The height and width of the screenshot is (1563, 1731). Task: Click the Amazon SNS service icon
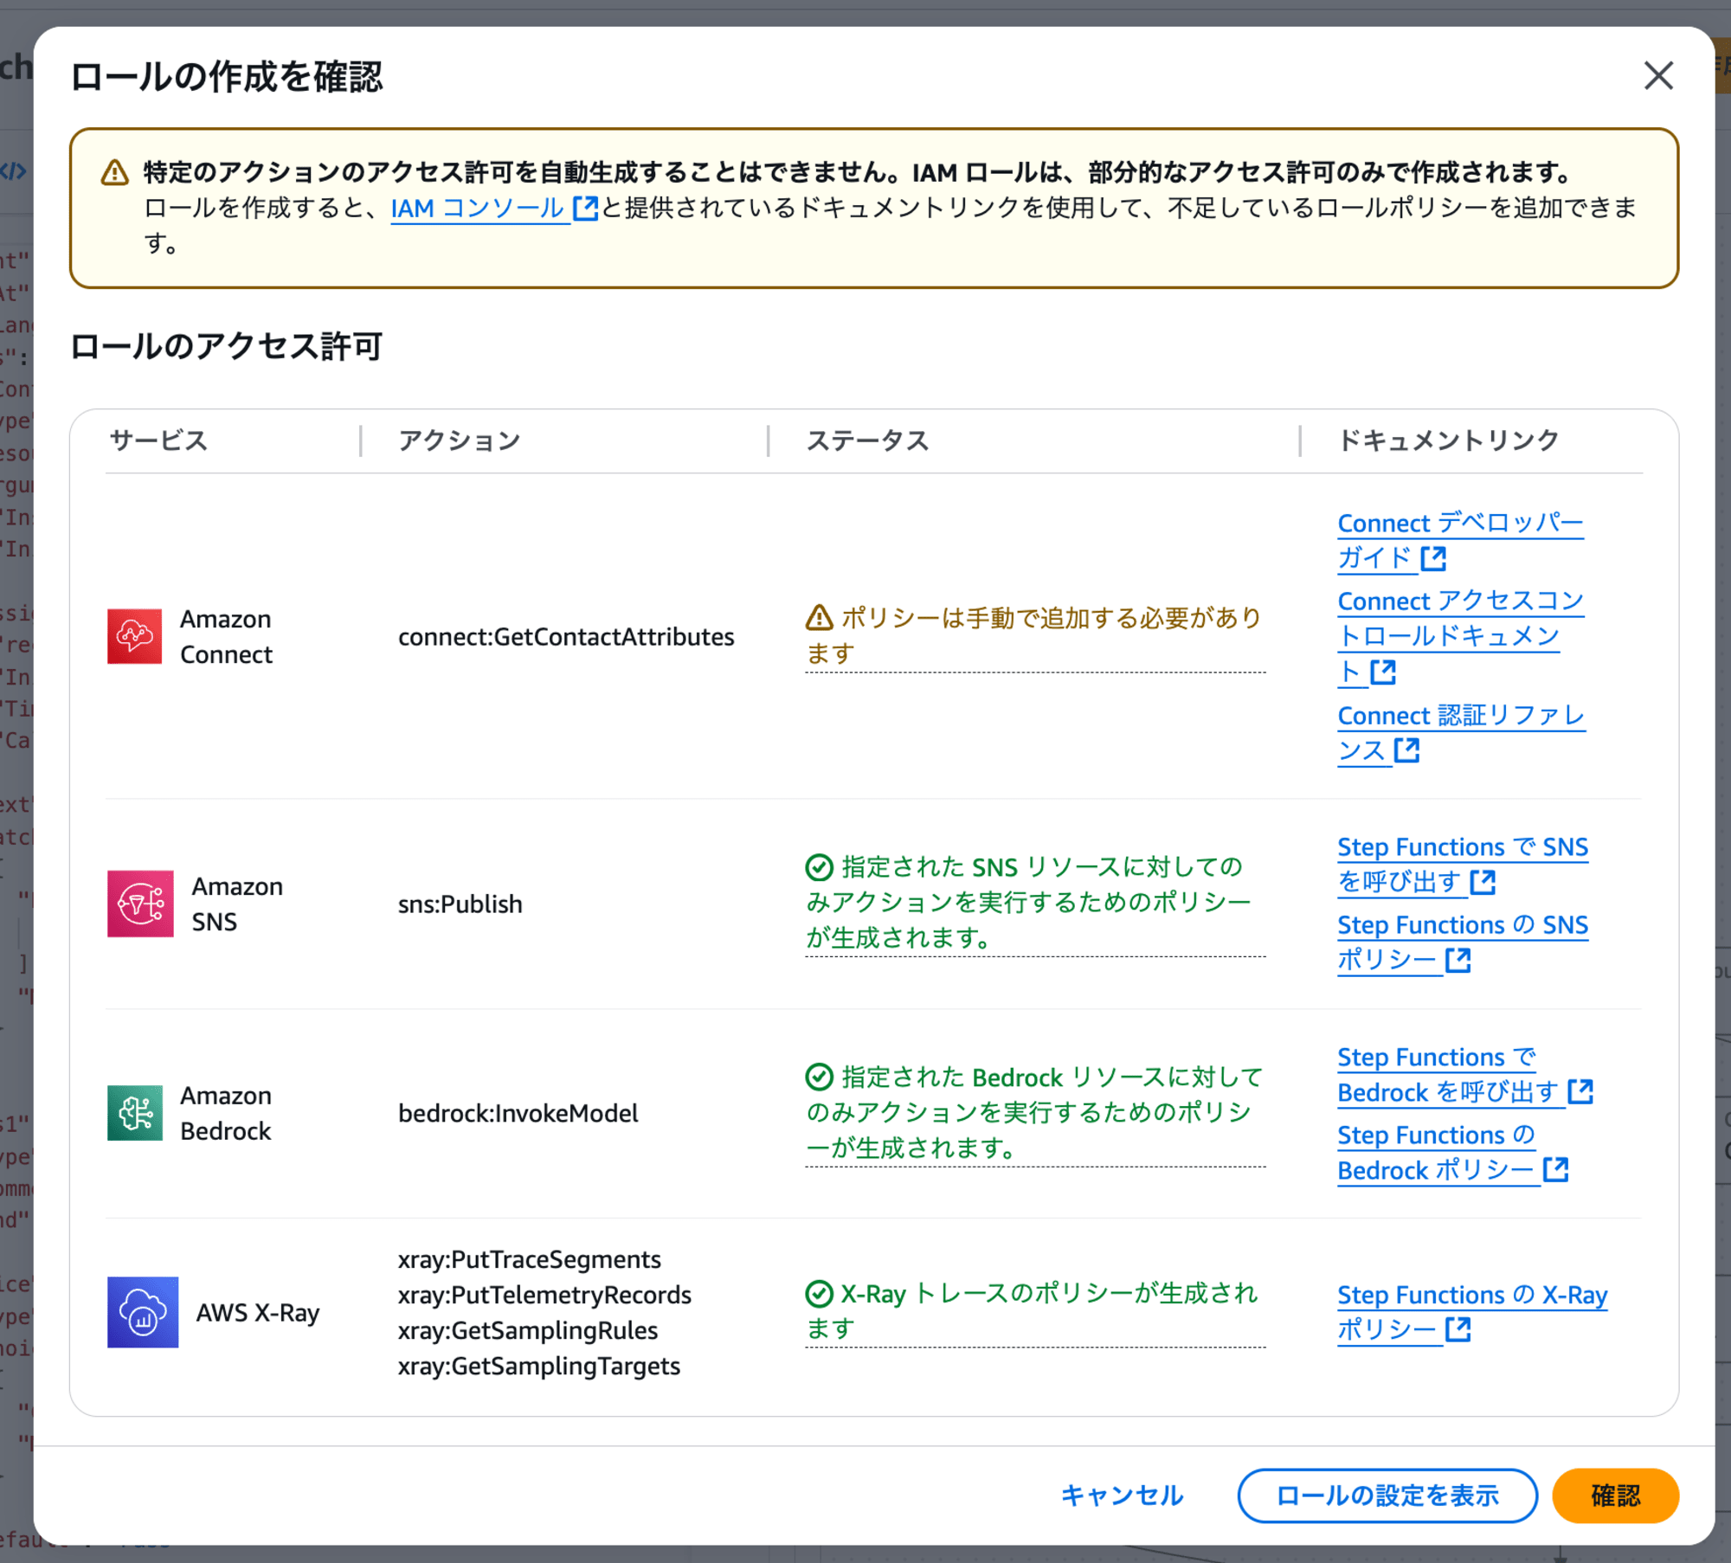click(x=140, y=904)
